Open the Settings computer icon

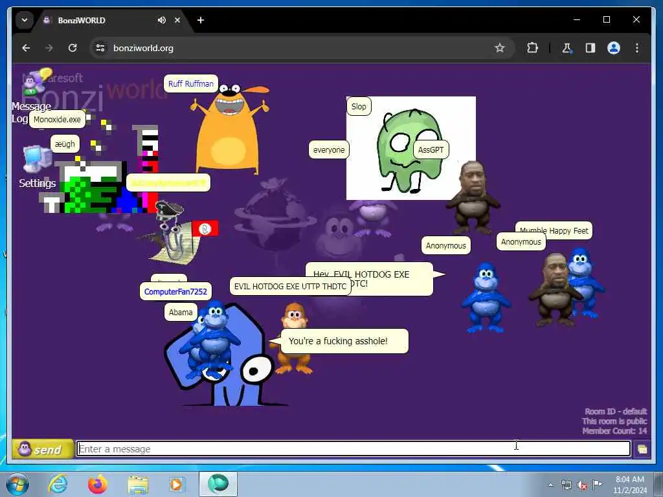[37, 159]
